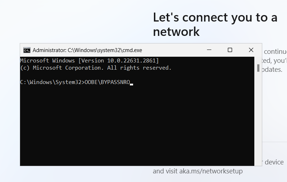The height and width of the screenshot is (182, 287).
Task: Close the Administrator cmd.exe window
Action: pos(251,50)
